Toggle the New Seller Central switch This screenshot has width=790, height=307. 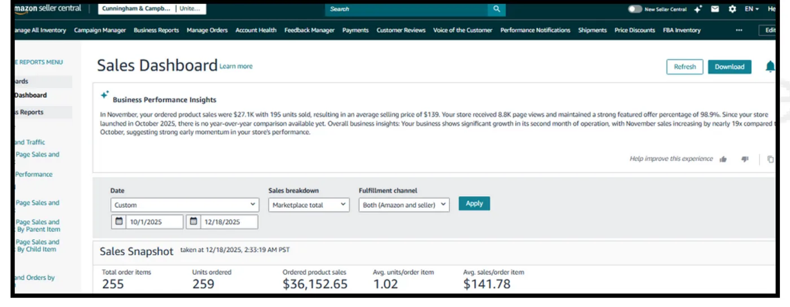(635, 9)
